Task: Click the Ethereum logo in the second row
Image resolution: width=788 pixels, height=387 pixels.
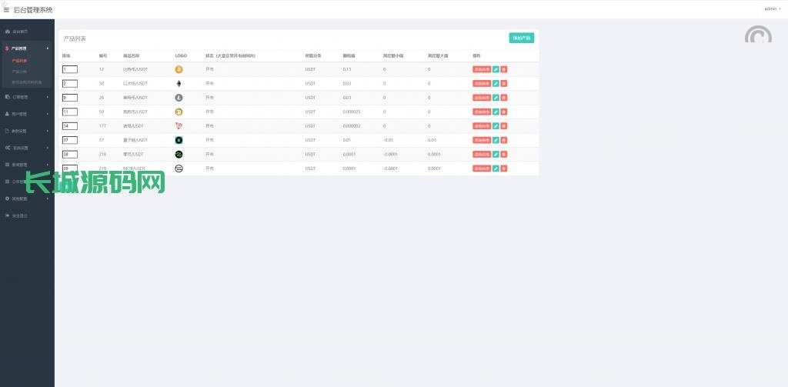Action: pyautogui.click(x=179, y=83)
